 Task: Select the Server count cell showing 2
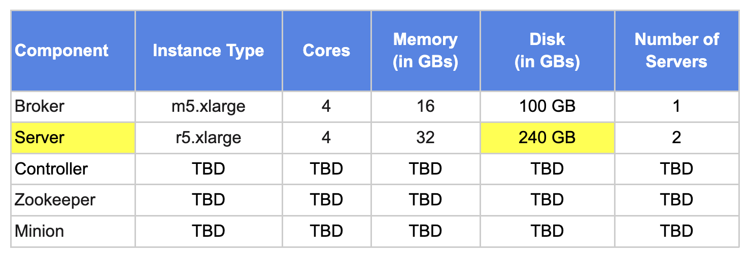(x=676, y=138)
